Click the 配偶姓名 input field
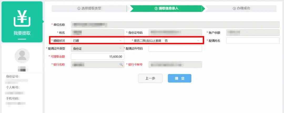 tap(253, 41)
